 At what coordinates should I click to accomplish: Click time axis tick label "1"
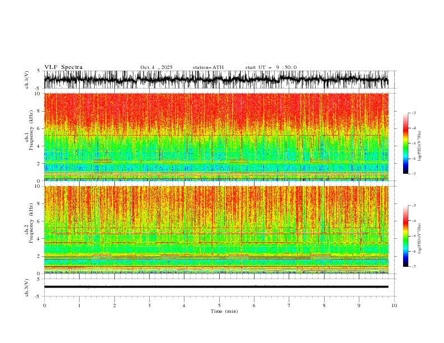(x=79, y=305)
